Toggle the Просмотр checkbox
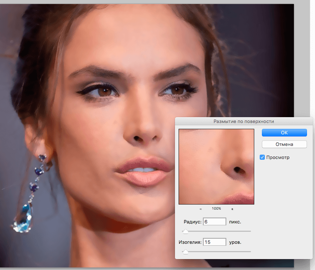 262,157
